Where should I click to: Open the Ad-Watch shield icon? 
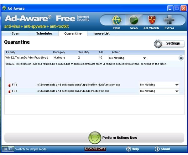(152, 20)
